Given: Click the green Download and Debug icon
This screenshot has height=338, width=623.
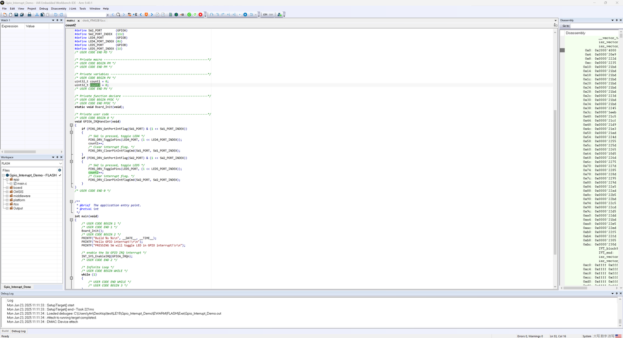Looking at the screenshot, I should tap(189, 15).
